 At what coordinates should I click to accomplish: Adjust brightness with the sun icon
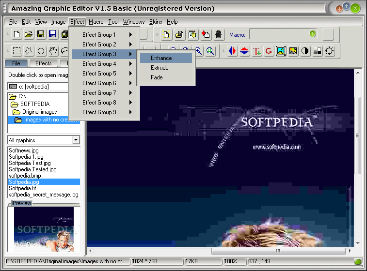click(329, 51)
